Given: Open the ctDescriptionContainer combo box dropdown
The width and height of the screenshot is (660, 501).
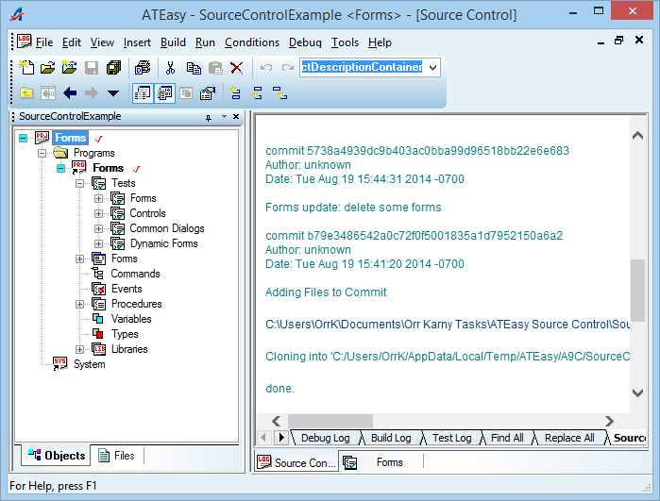Looking at the screenshot, I should (432, 67).
